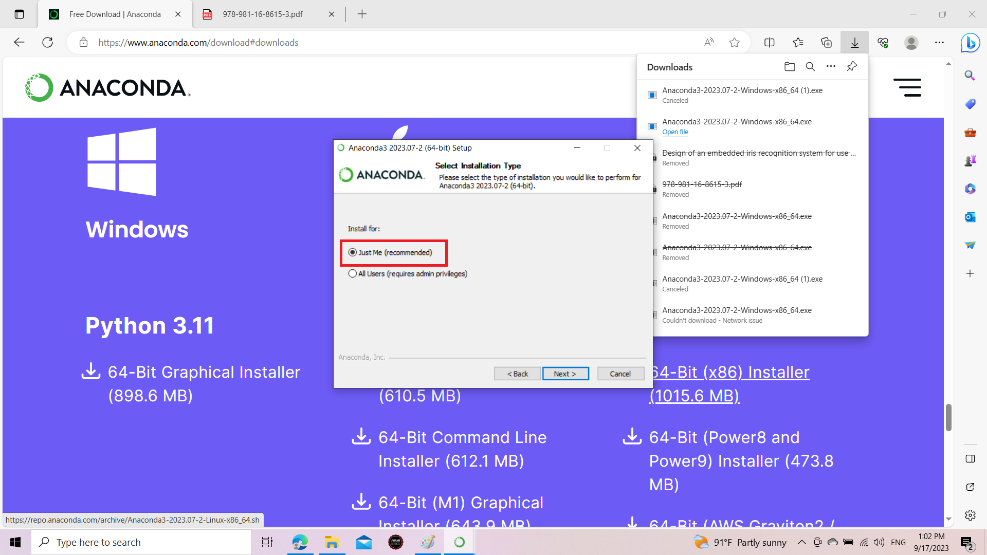Click the sidebar Search icon

pyautogui.click(x=970, y=76)
